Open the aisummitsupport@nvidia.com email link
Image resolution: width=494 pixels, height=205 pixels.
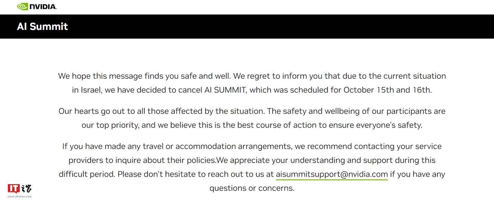332,174
